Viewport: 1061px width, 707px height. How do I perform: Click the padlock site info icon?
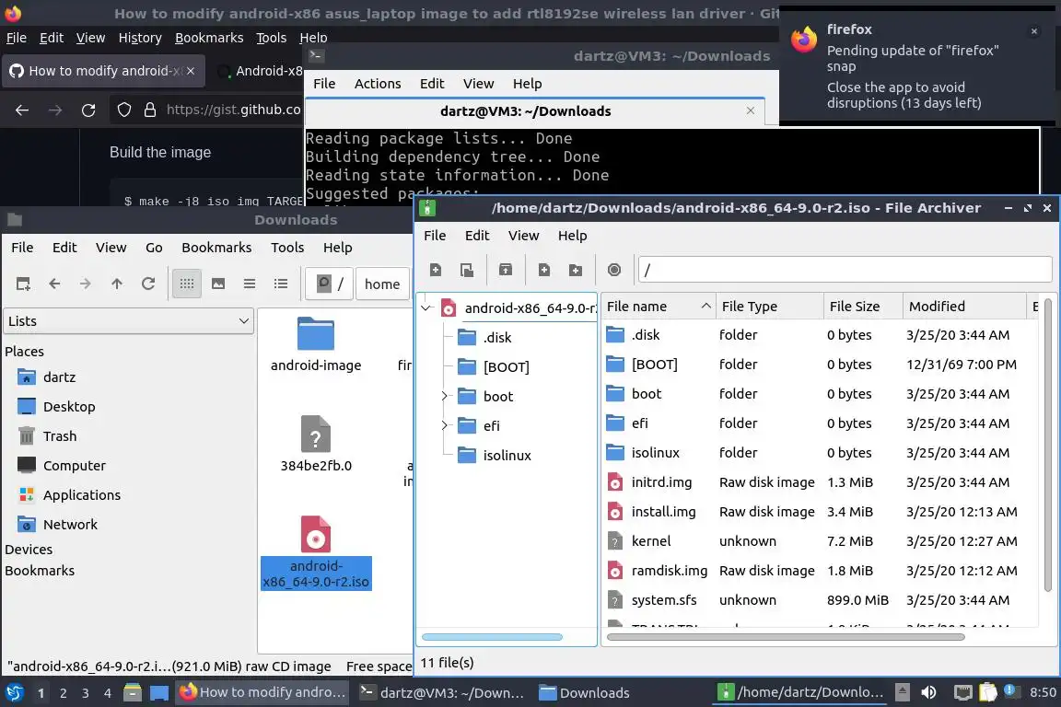coord(150,110)
